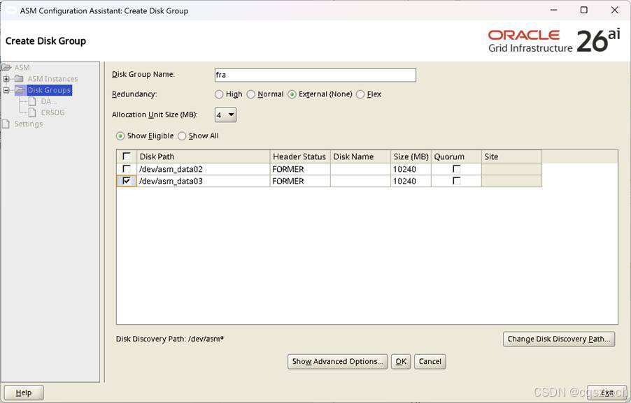Toggle Quorum for /dev/asm_data03
Image resolution: width=631 pixels, height=403 pixels.
pos(456,181)
